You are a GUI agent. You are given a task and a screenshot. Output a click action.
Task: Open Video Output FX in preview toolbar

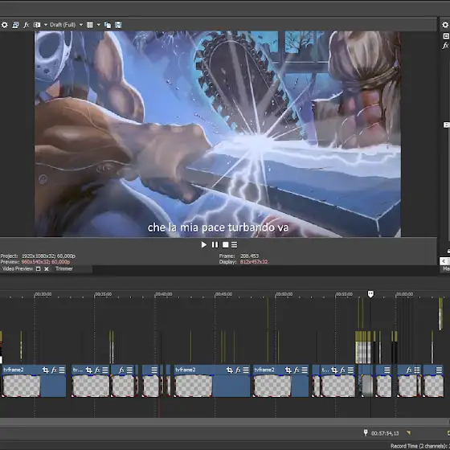pyautogui.click(x=26, y=25)
